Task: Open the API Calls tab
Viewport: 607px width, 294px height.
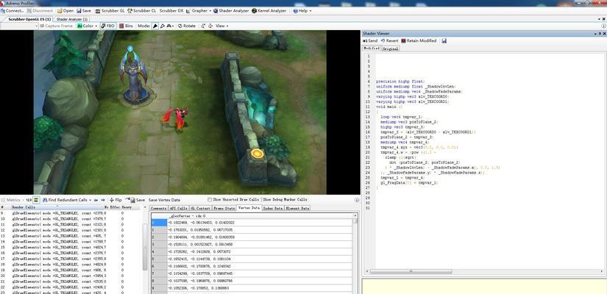Action: click(x=178, y=208)
